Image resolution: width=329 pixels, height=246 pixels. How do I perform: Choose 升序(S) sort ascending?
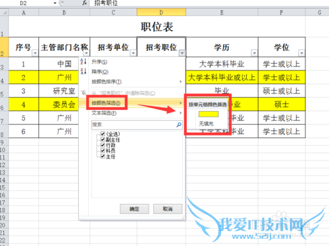point(132,62)
